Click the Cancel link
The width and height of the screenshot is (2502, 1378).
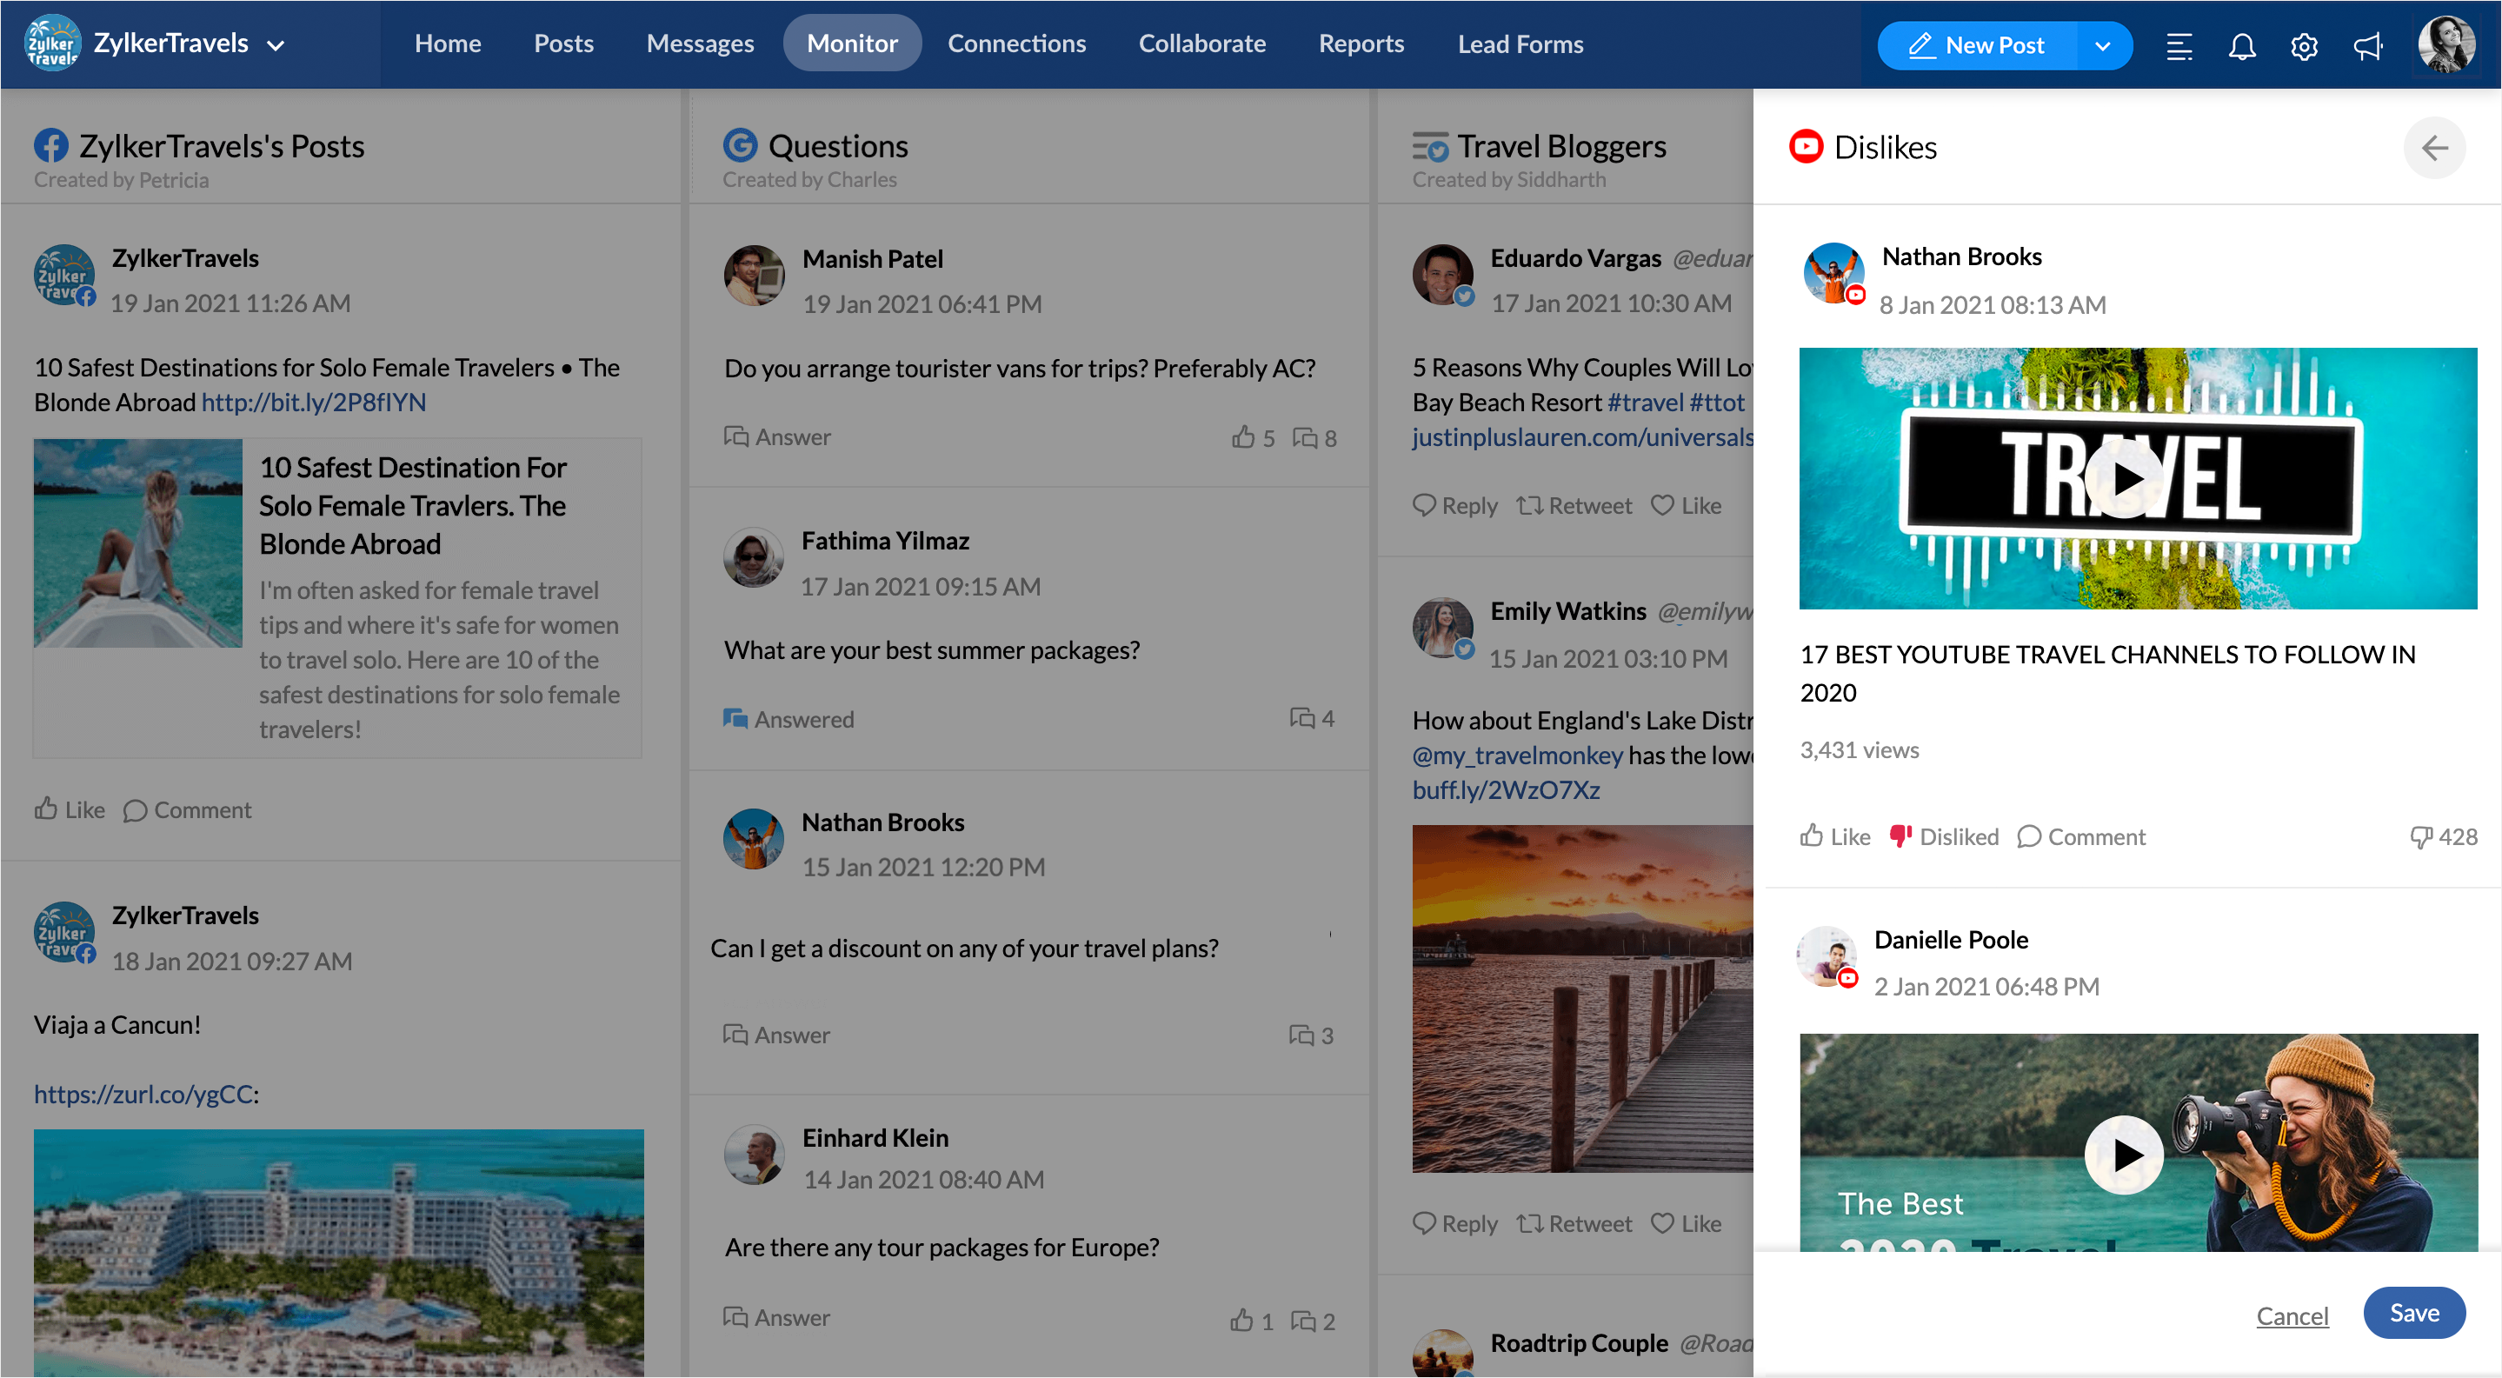[2292, 1315]
